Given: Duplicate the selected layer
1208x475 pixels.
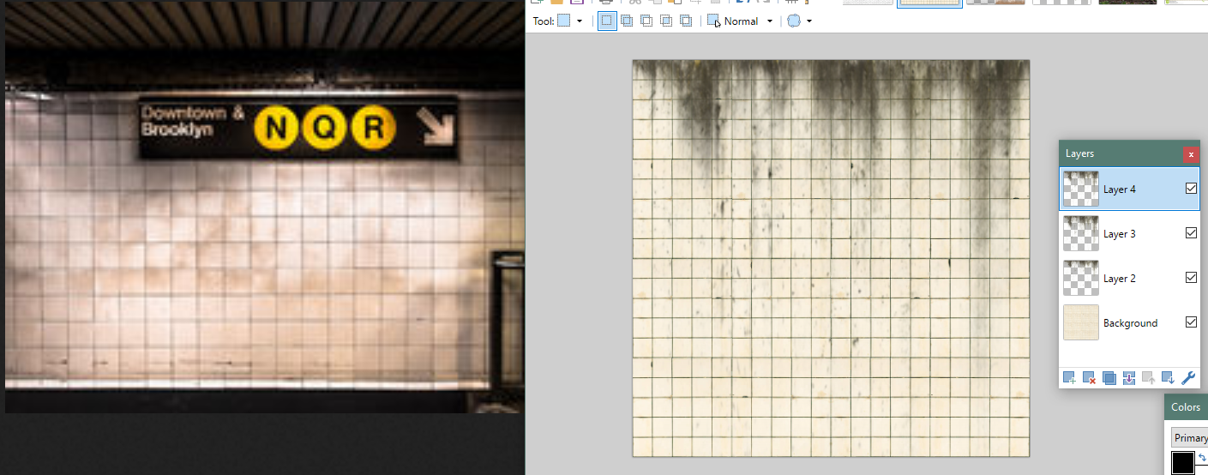Looking at the screenshot, I should coord(1109,378).
